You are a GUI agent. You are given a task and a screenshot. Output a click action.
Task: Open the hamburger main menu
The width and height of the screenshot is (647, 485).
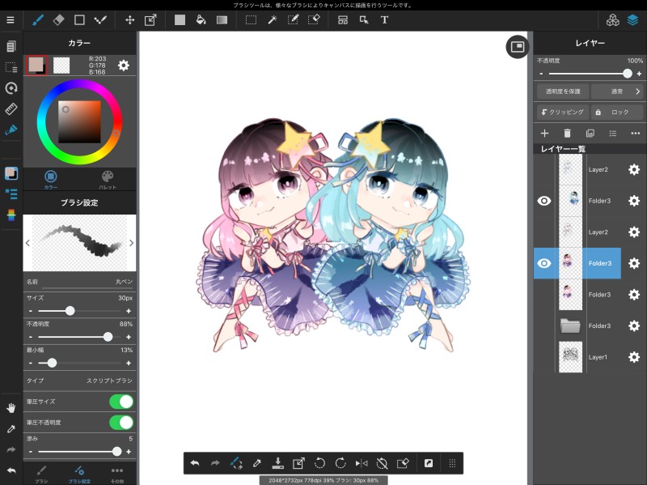click(x=11, y=19)
